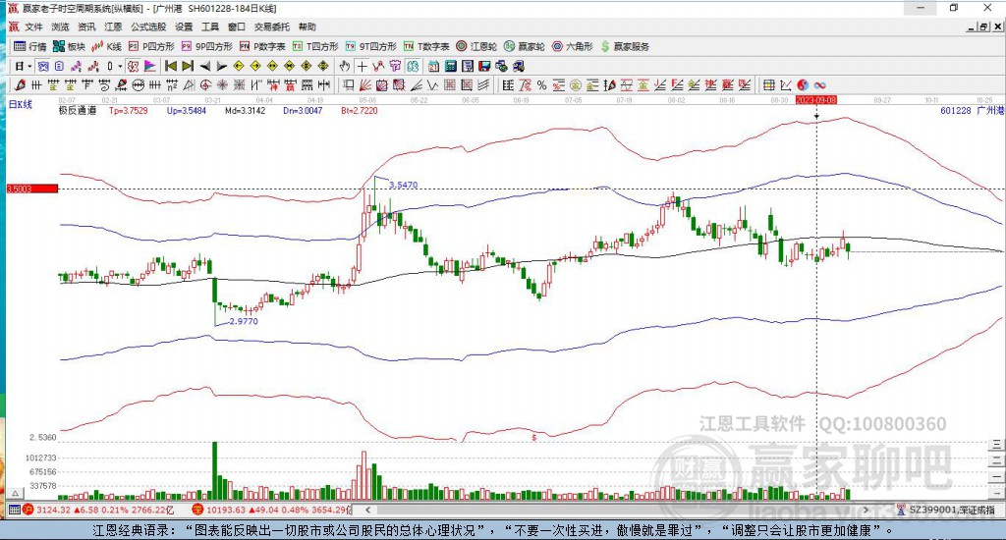The image size is (1006, 540).
Task: Open the 江恩 menu
Action: point(113,27)
